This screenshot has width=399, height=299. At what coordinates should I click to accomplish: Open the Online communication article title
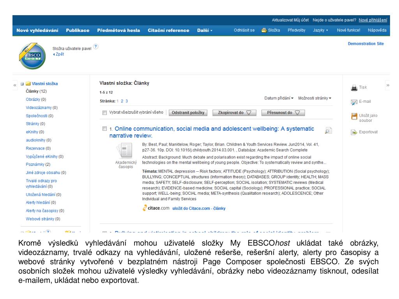pos(212,132)
